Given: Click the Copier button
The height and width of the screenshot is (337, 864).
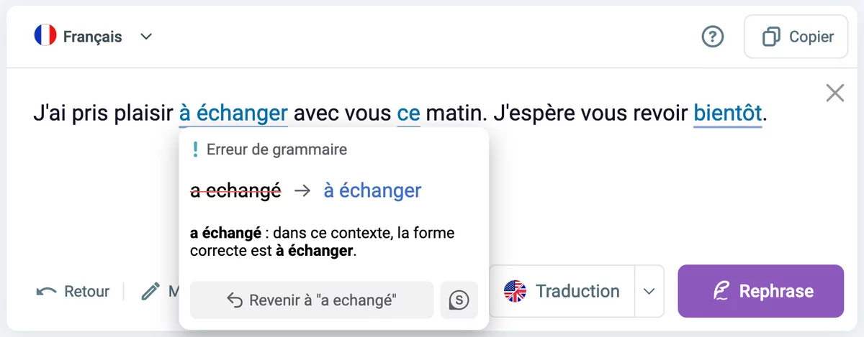Looking at the screenshot, I should click(x=796, y=37).
